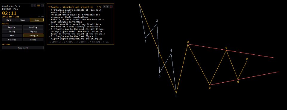Click the collapse button right of EN

[x=42, y=6]
